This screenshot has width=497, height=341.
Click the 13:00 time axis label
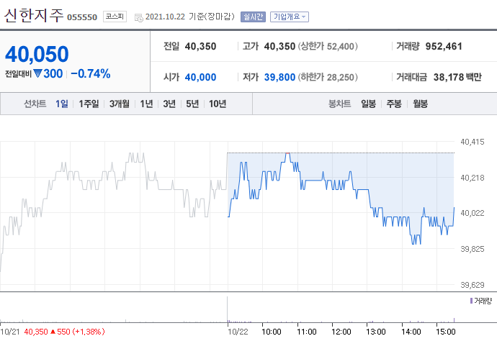[375, 332]
